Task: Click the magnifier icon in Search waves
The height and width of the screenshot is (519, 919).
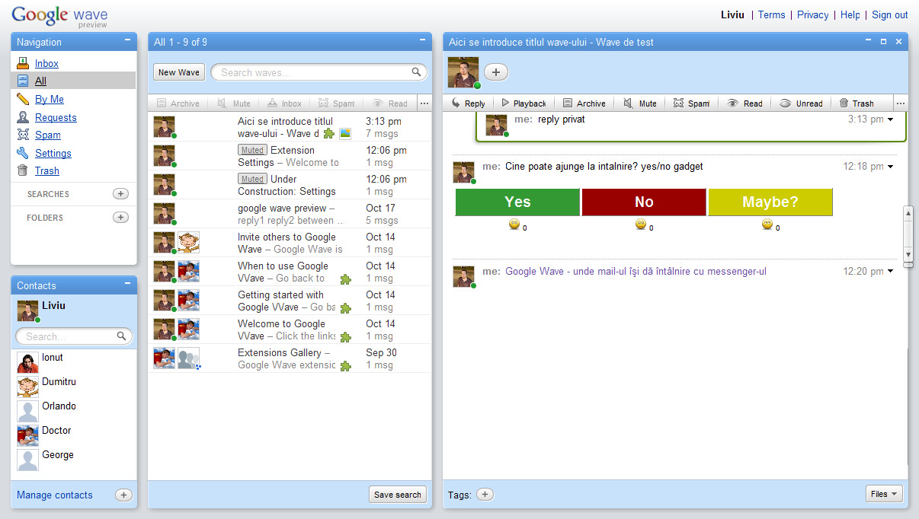Action: pyautogui.click(x=417, y=72)
